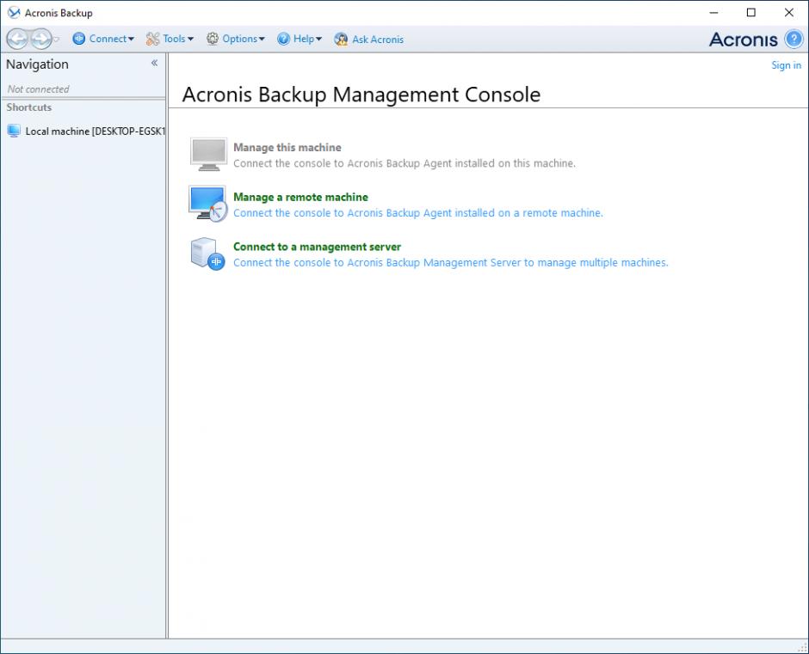809x654 pixels.
Task: Open the navigation history dropdown arrow
Action: click(x=57, y=40)
